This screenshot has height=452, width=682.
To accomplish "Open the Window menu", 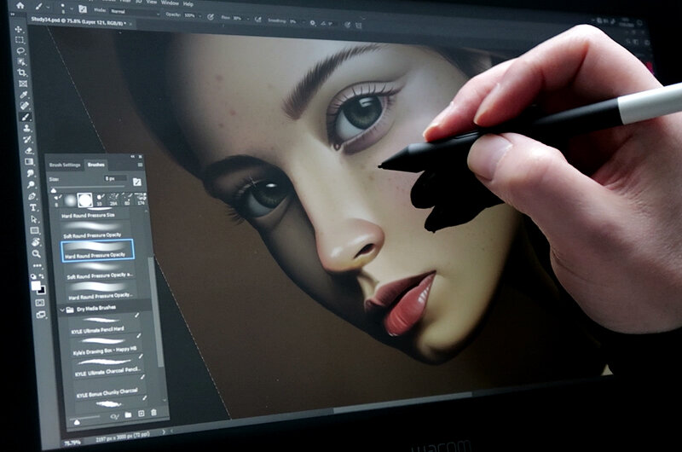I will pos(170,3).
